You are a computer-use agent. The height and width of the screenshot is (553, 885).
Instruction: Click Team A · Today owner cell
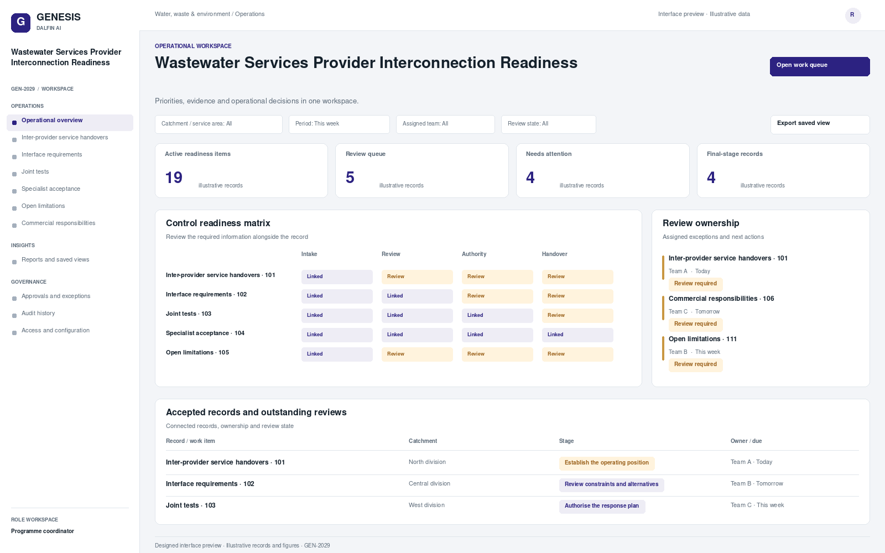pyautogui.click(x=751, y=462)
